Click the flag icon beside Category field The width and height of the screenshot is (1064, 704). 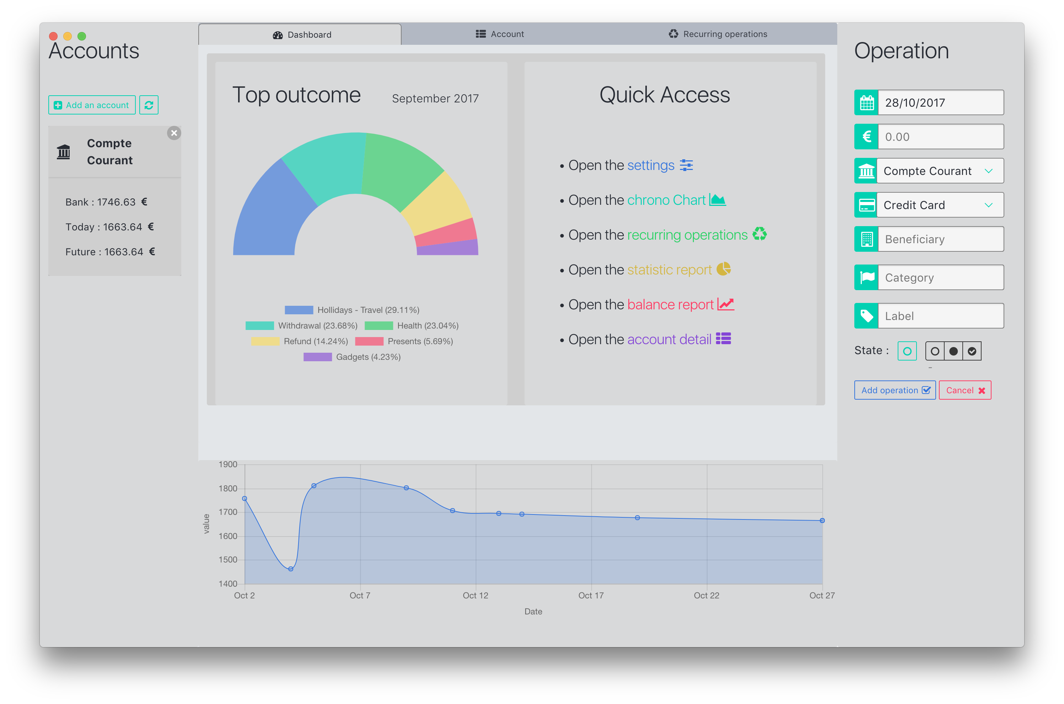point(866,277)
